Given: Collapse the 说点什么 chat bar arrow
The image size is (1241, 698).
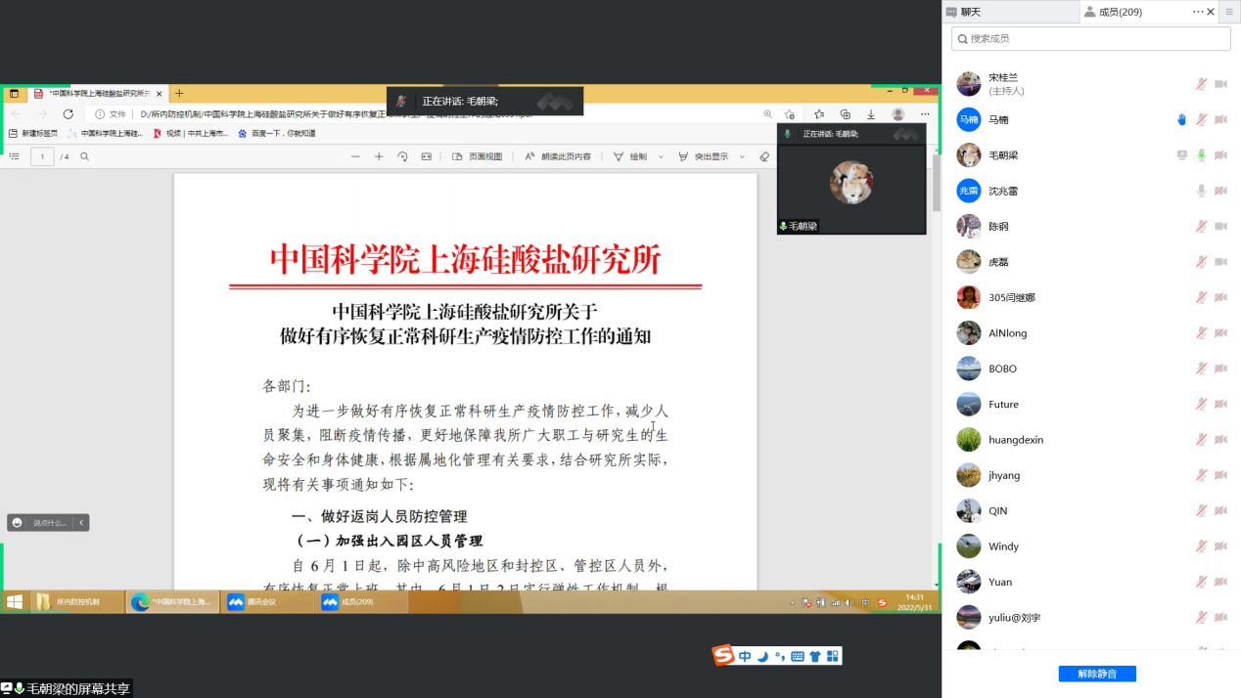Looking at the screenshot, I should pyautogui.click(x=81, y=523).
